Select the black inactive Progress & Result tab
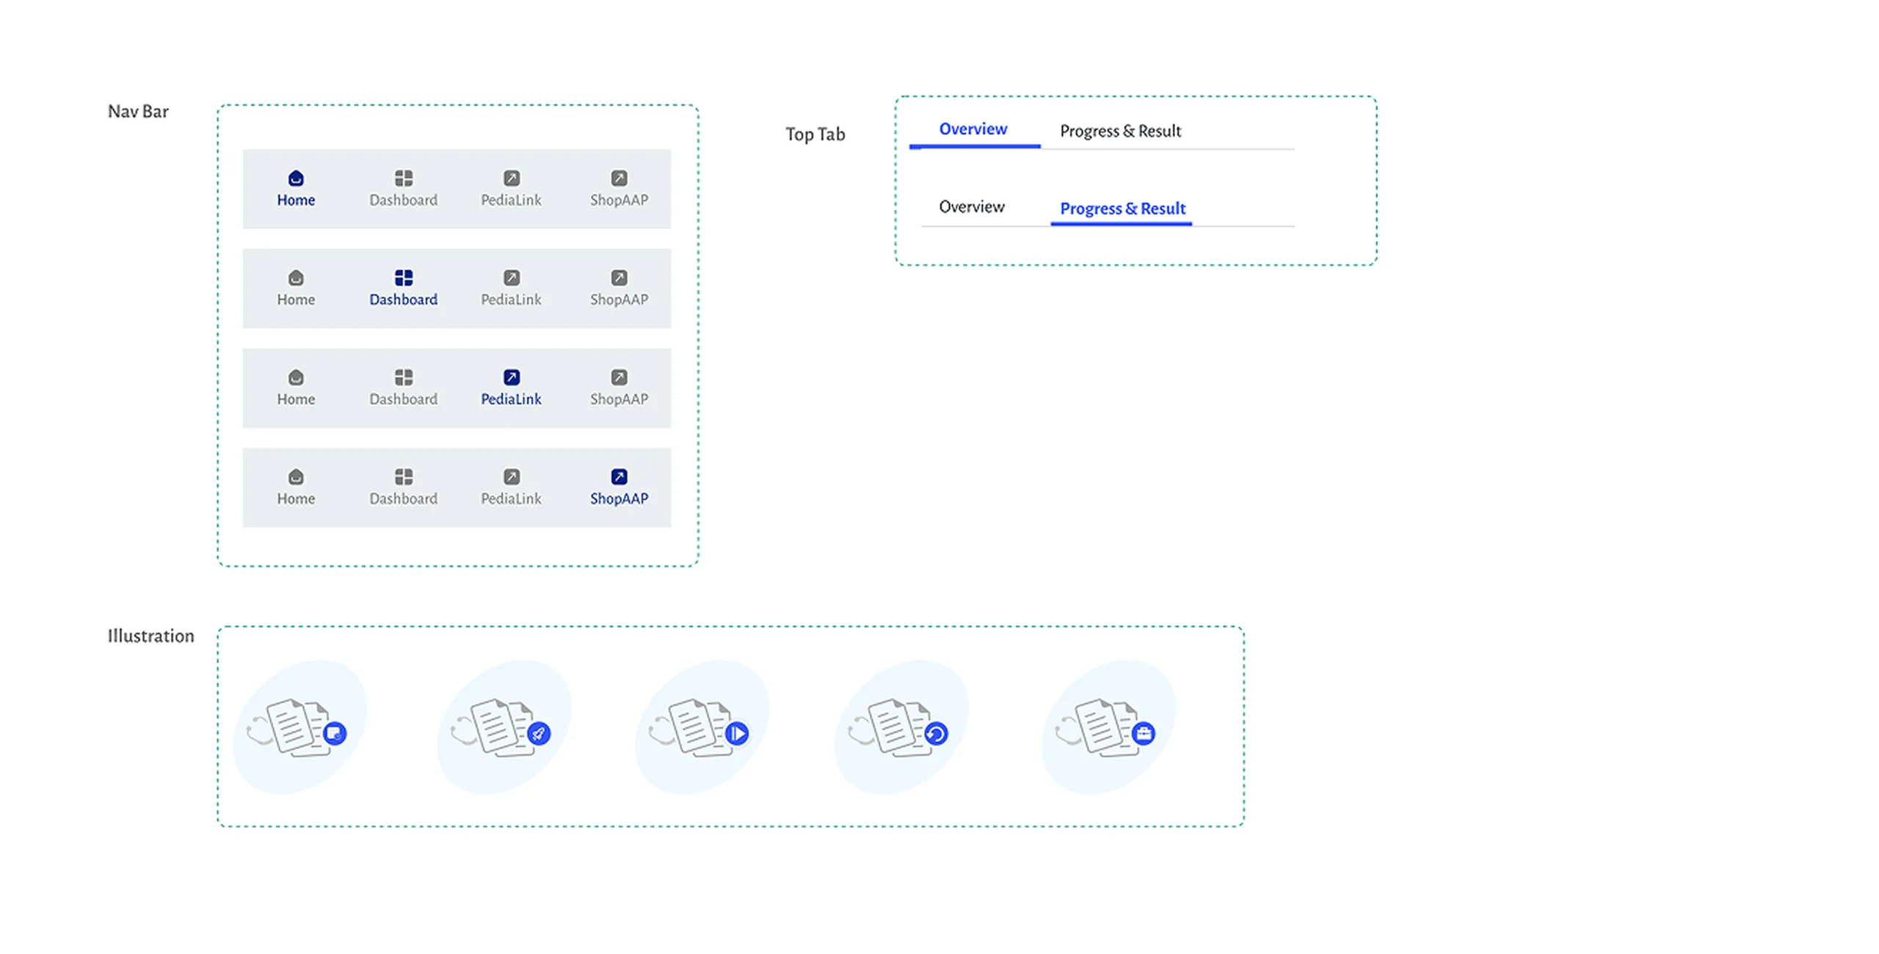1879x954 pixels. point(1120,131)
